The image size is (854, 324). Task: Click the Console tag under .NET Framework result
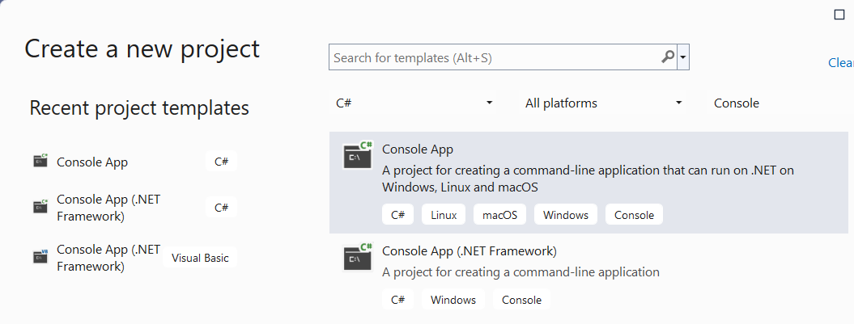click(522, 300)
